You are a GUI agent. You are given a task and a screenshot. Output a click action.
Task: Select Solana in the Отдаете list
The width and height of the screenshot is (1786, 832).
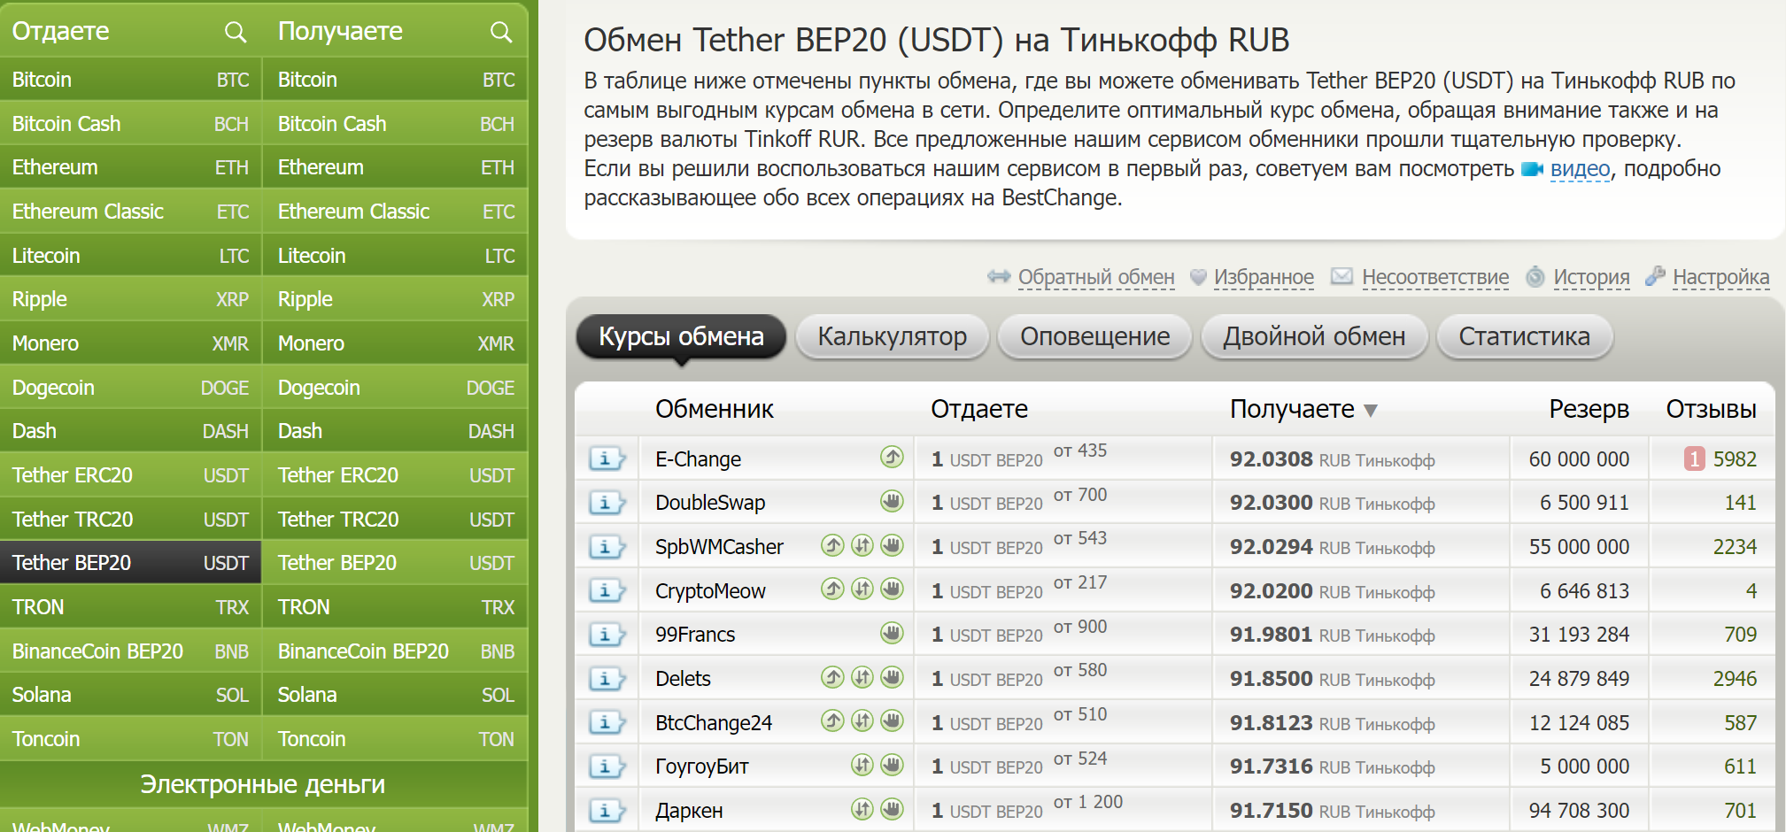pos(130,695)
